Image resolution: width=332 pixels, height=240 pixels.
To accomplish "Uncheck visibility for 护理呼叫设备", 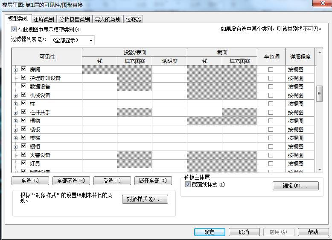I will [x=24, y=77].
